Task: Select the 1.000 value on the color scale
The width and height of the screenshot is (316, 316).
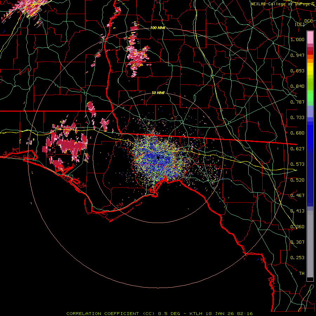Action: pos(297,39)
